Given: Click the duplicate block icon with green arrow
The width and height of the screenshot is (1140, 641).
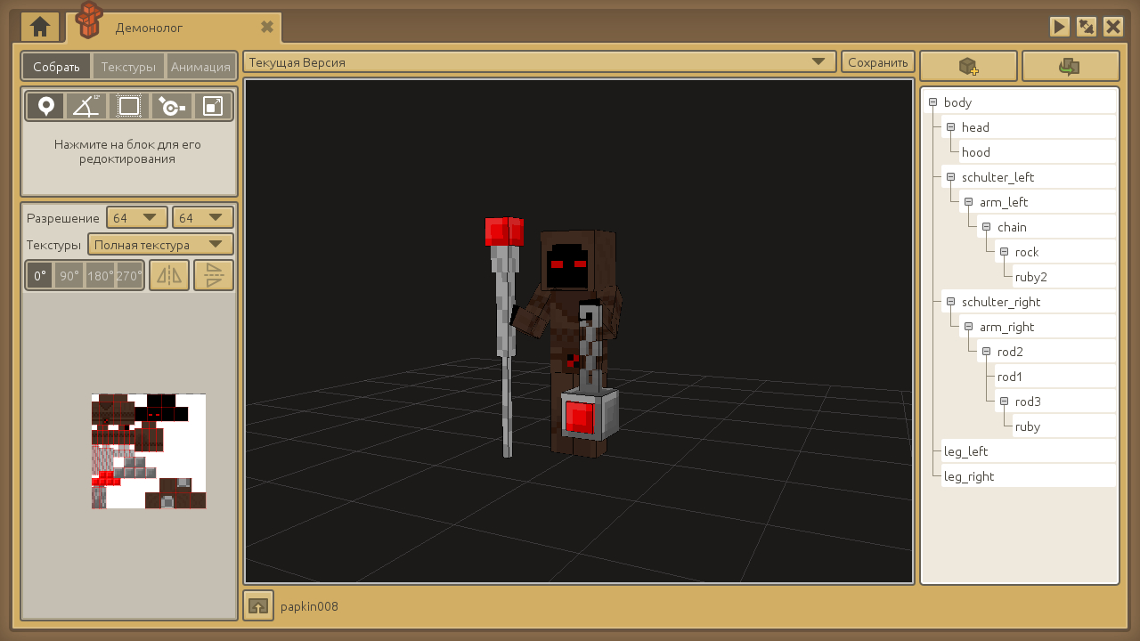Looking at the screenshot, I should coord(1070,67).
